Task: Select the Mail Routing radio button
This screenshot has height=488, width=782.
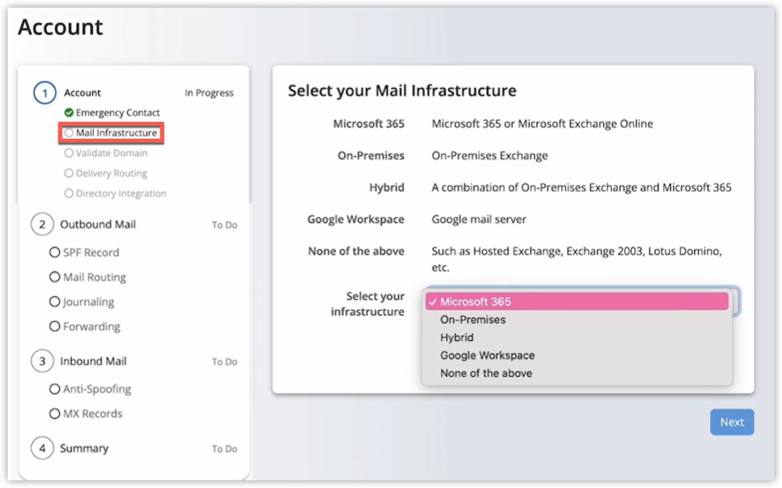Action: tap(54, 277)
